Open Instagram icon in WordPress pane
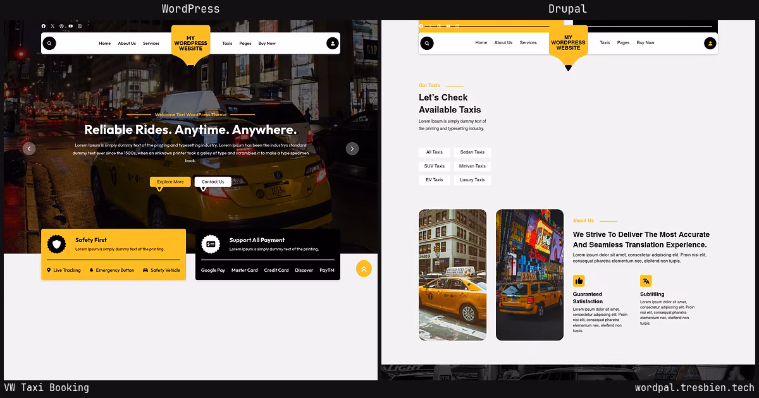 [80, 26]
